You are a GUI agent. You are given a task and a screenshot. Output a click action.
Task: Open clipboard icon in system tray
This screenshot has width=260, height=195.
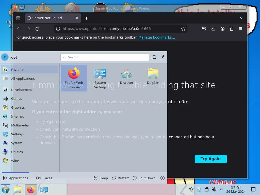click(207, 189)
